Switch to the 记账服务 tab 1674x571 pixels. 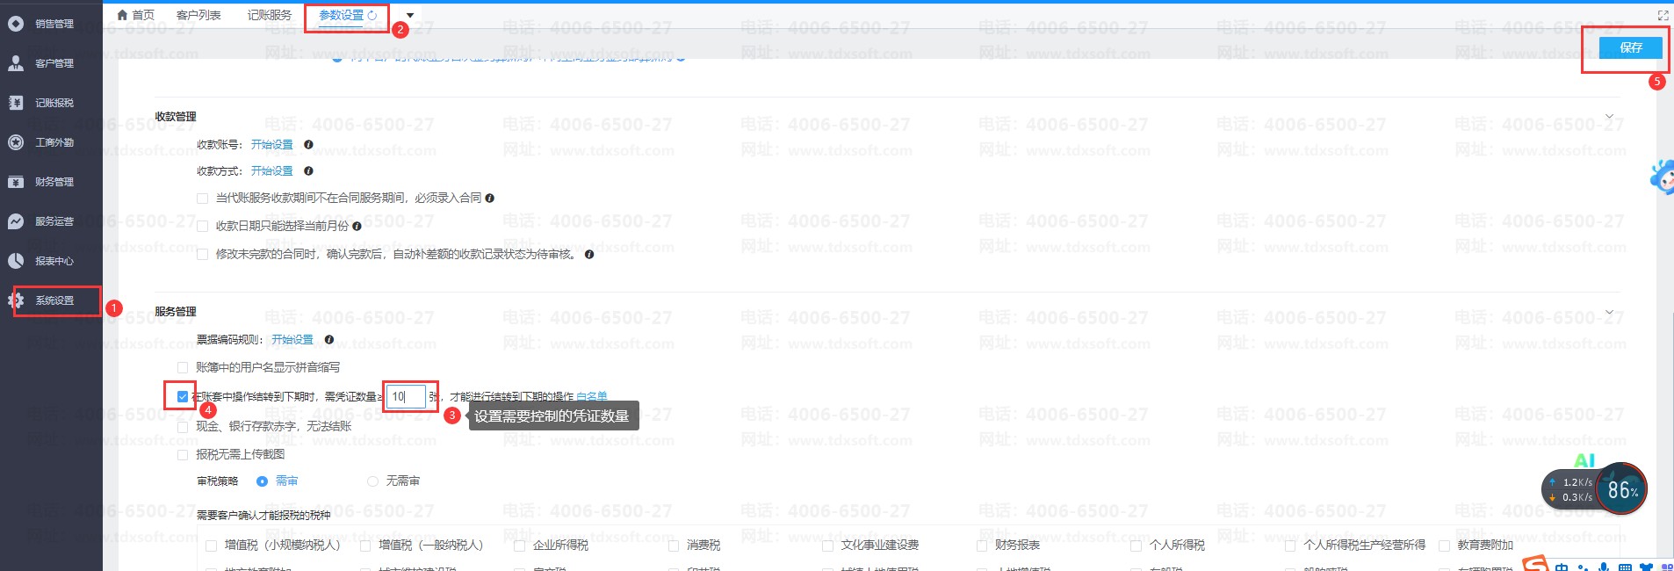tap(269, 15)
